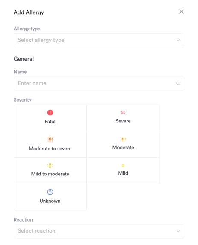The height and width of the screenshot is (245, 198).
Task: Open the Select allergy type dropdown
Action: coord(99,40)
